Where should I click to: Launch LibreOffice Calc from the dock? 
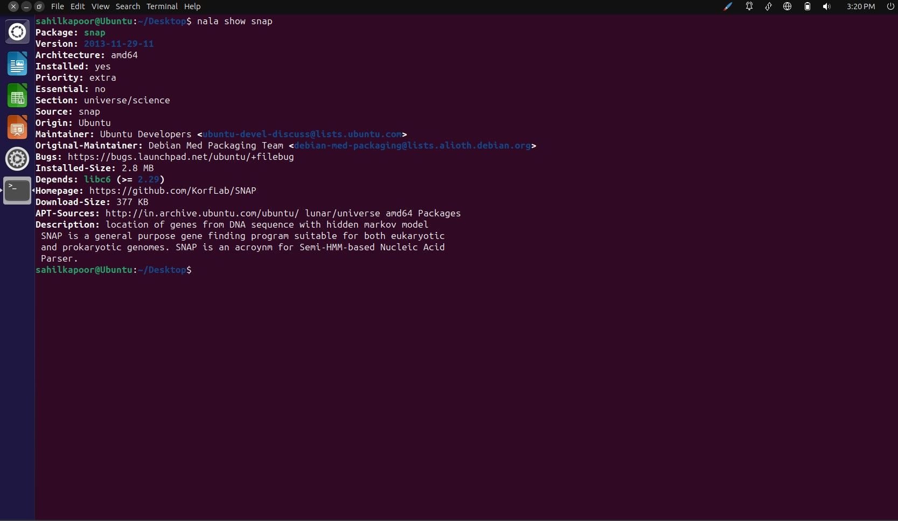(x=17, y=95)
